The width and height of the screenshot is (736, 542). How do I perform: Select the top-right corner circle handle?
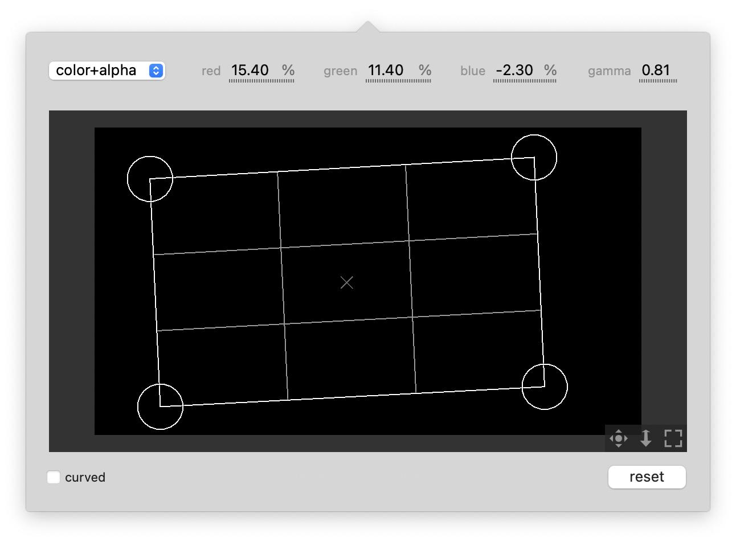[x=534, y=158]
